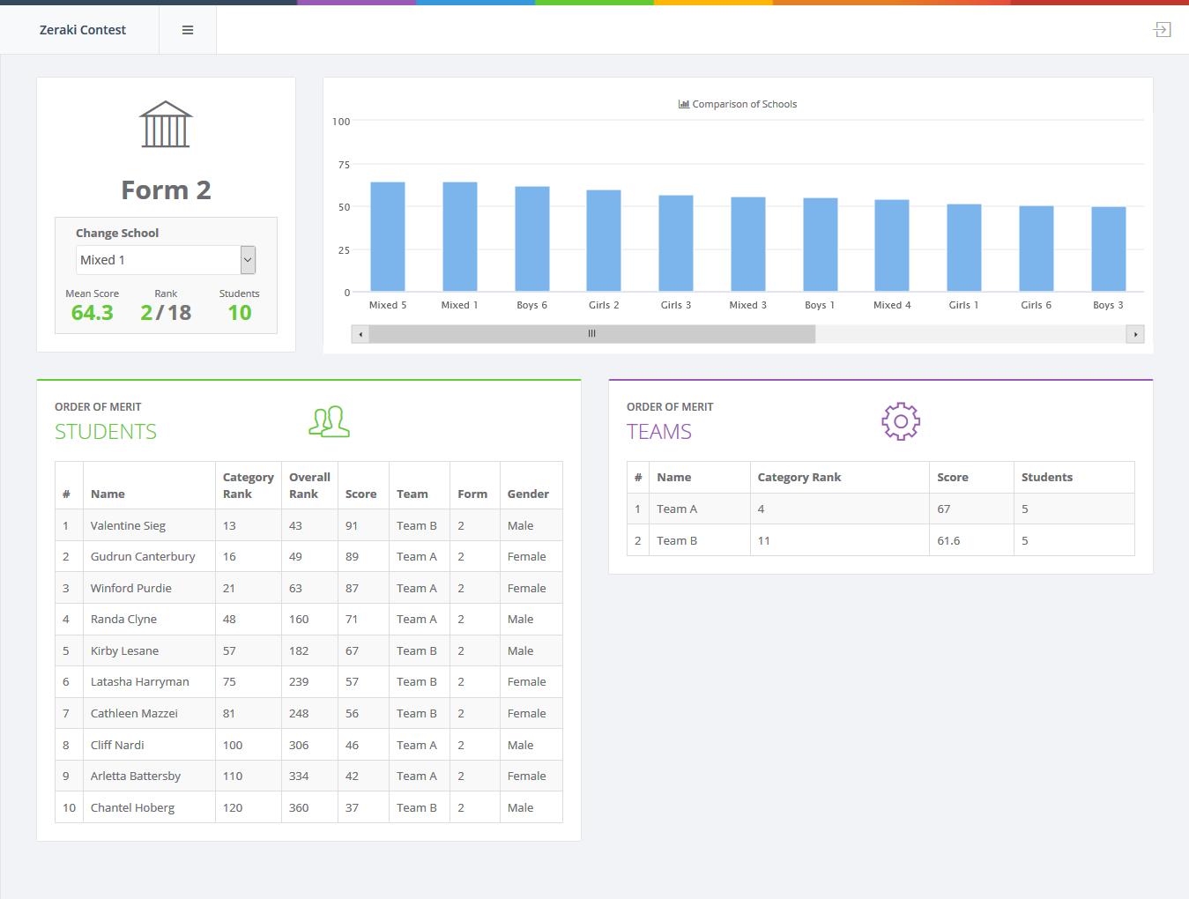The height and width of the screenshot is (899, 1189).
Task: Click the Mixed 5 bar in chart
Action: [x=388, y=237]
